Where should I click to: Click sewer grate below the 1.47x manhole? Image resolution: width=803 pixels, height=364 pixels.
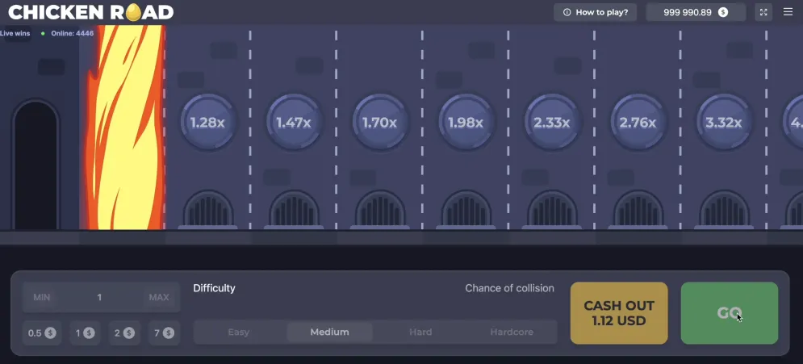[294, 210]
